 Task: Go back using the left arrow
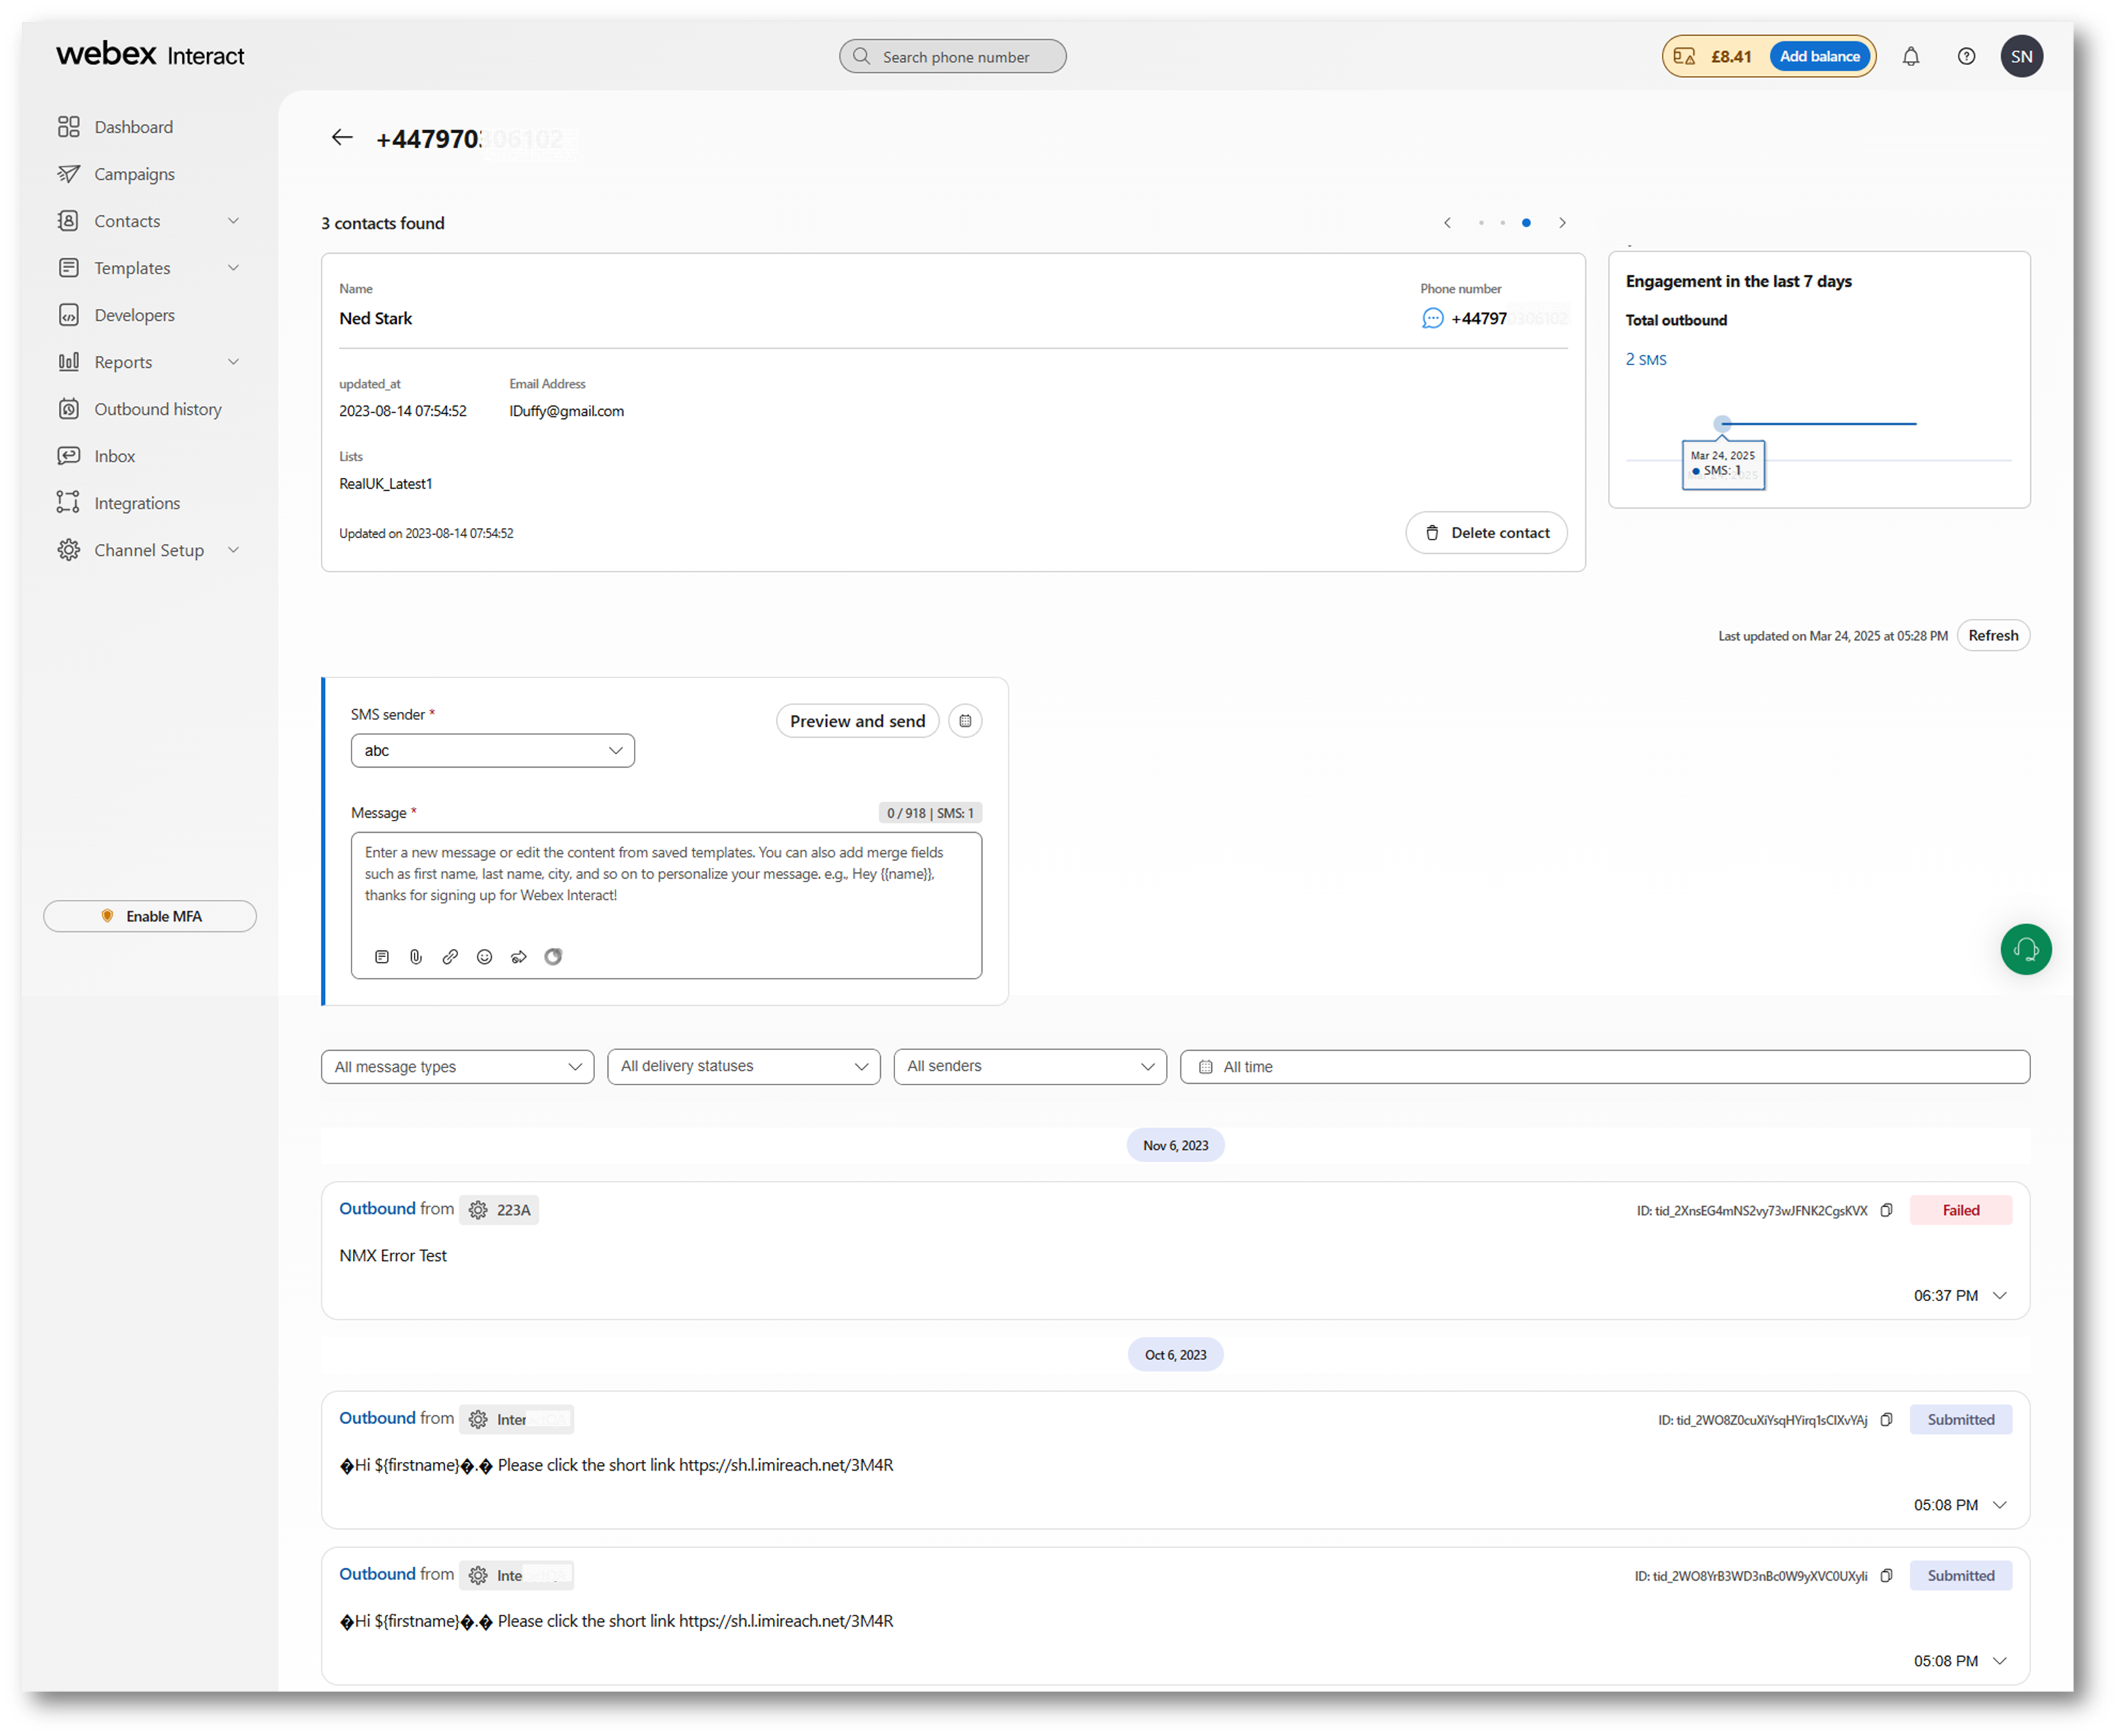coord(342,138)
